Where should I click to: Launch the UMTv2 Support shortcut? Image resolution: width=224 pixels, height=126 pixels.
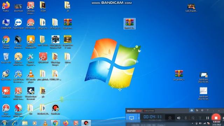coord(31,59)
